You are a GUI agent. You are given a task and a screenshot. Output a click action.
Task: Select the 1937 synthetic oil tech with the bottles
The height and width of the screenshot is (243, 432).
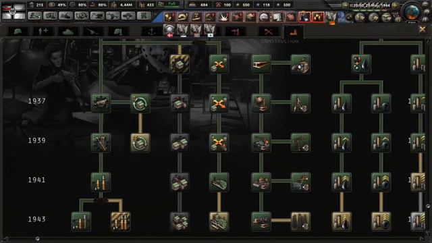[x=342, y=103]
